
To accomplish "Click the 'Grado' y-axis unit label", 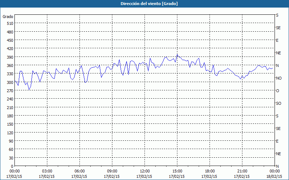I will tap(8, 17).
